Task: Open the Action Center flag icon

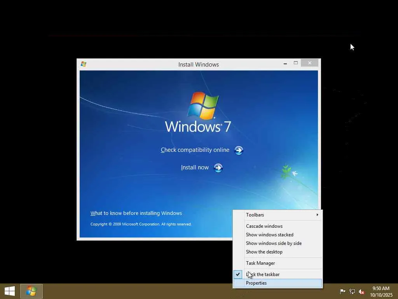Action: [342, 291]
